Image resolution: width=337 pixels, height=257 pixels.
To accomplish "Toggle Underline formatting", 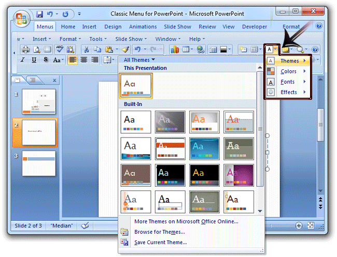I will point(34,60).
